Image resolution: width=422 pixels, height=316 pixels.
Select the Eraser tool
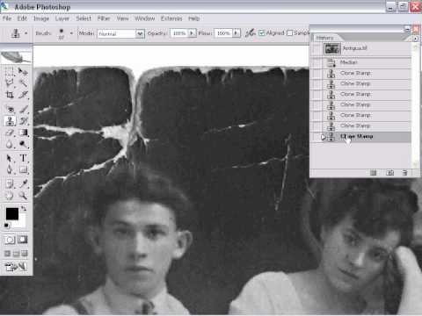coord(10,133)
